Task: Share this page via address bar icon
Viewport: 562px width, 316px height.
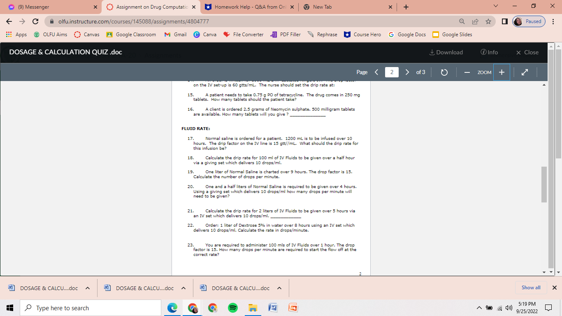Action: click(x=476, y=21)
